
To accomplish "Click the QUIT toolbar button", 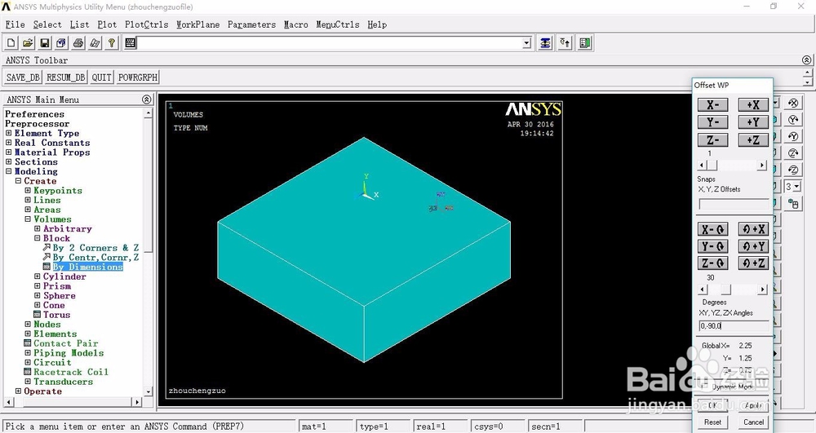I will [101, 77].
